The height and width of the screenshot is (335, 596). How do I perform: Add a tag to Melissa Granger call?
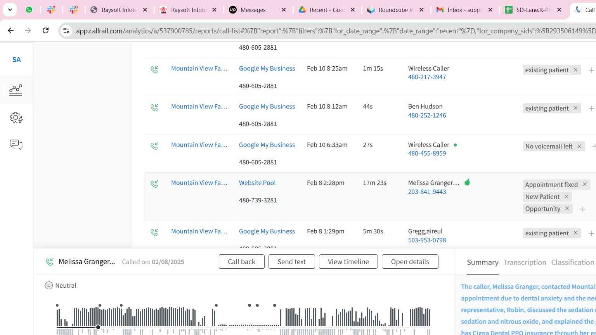click(x=582, y=209)
